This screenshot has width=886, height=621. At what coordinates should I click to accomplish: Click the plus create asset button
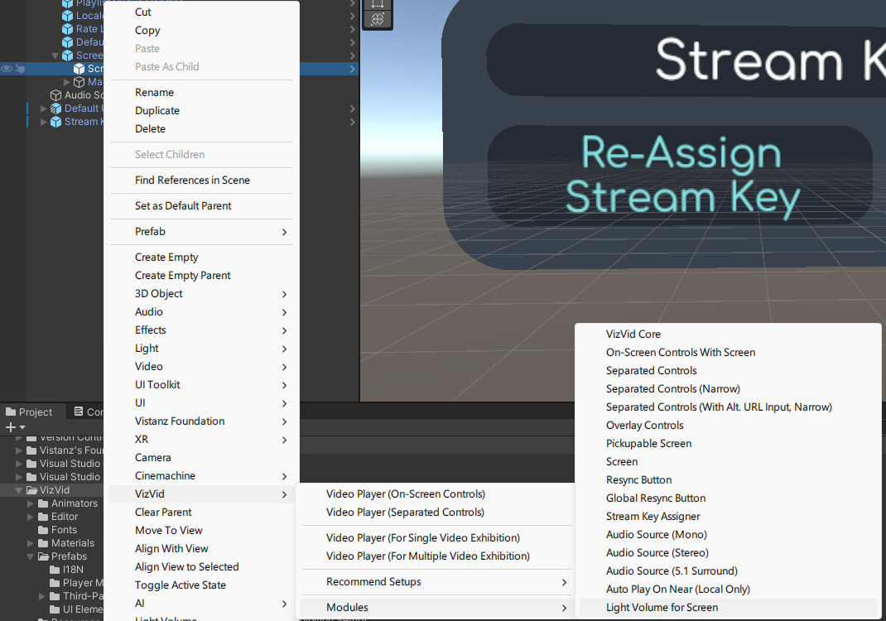point(11,427)
